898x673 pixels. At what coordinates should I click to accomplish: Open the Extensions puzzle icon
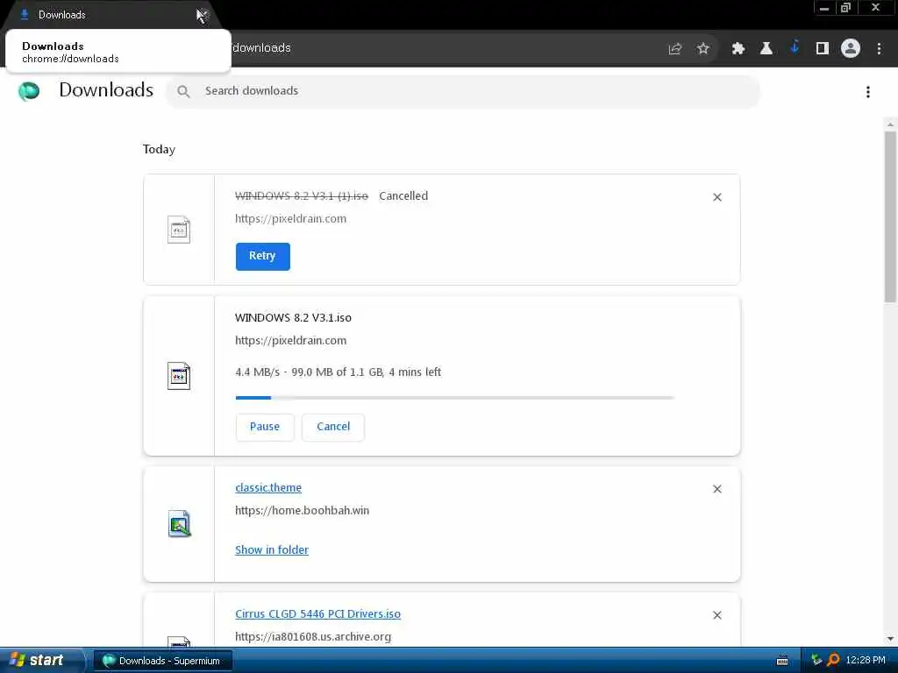pyautogui.click(x=738, y=49)
